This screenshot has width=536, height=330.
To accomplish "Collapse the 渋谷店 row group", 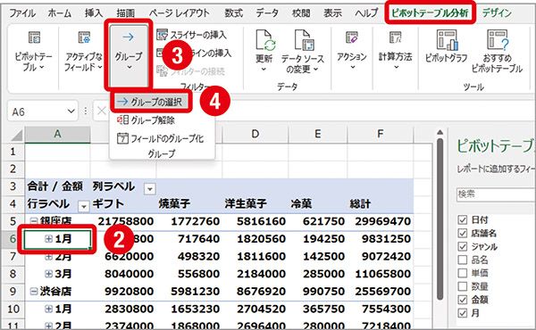I will (x=33, y=291).
